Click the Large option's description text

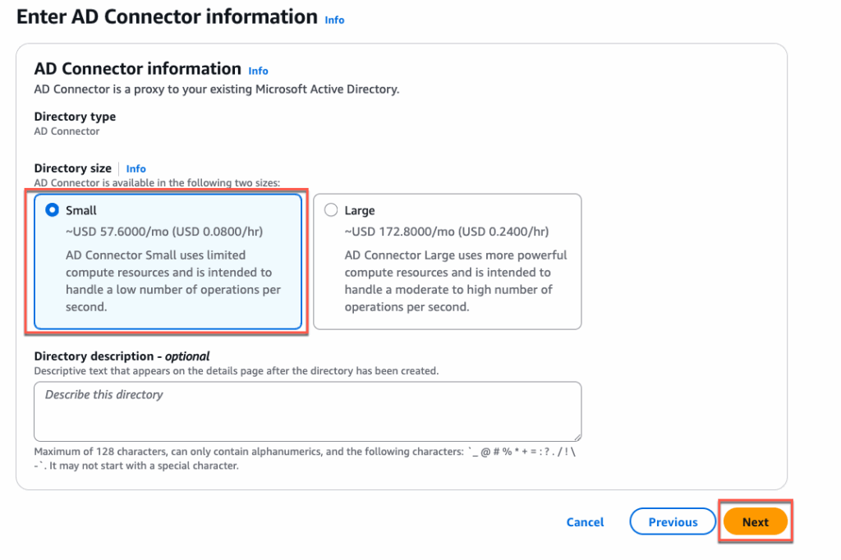coord(455,281)
